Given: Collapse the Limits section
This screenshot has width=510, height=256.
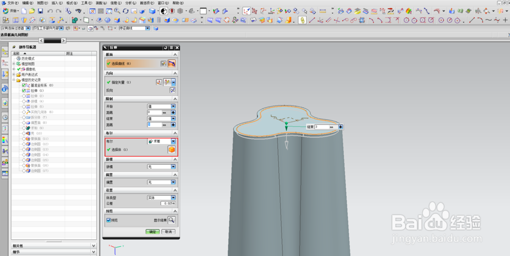Looking at the screenshot, I should (x=175, y=99).
